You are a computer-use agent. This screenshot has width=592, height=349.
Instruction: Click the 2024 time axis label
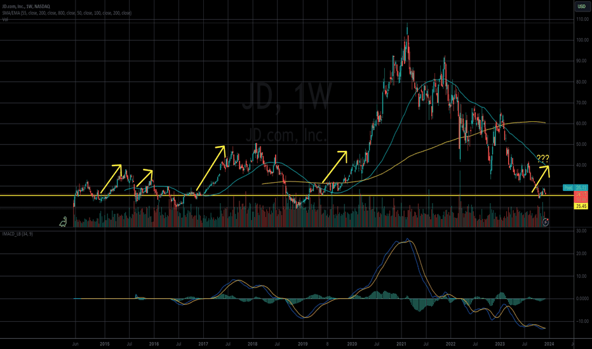[549, 344]
